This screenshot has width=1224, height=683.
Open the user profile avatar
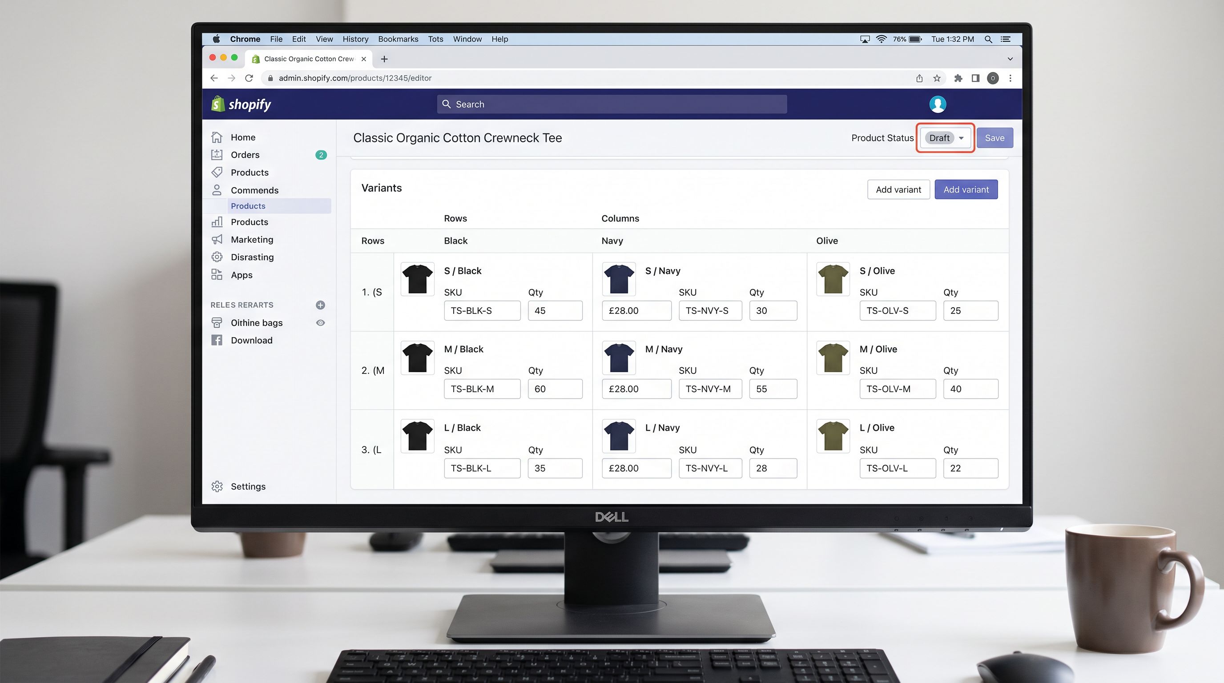pos(937,104)
